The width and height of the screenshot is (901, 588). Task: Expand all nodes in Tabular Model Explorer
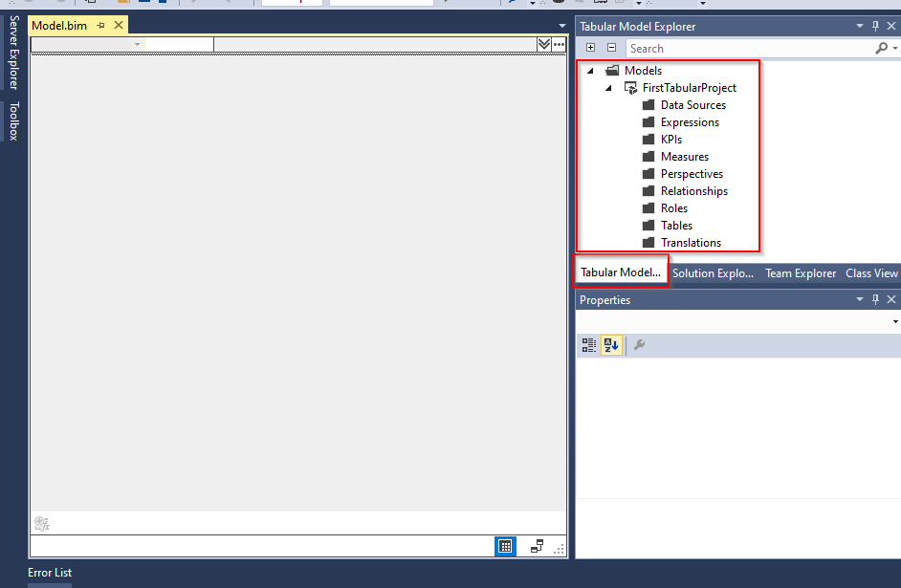click(591, 48)
